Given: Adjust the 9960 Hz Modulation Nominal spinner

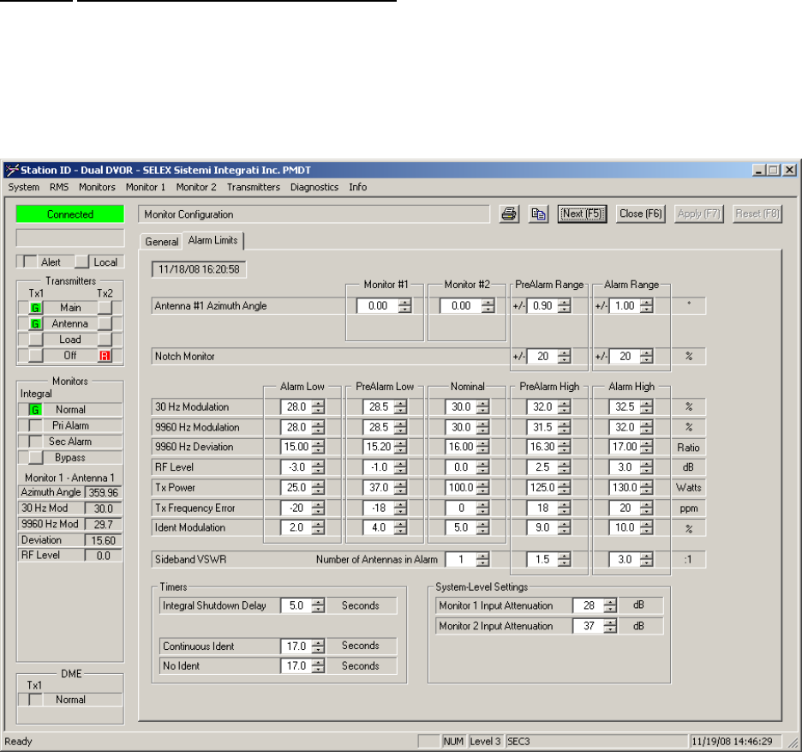Looking at the screenshot, I should click(x=483, y=427).
